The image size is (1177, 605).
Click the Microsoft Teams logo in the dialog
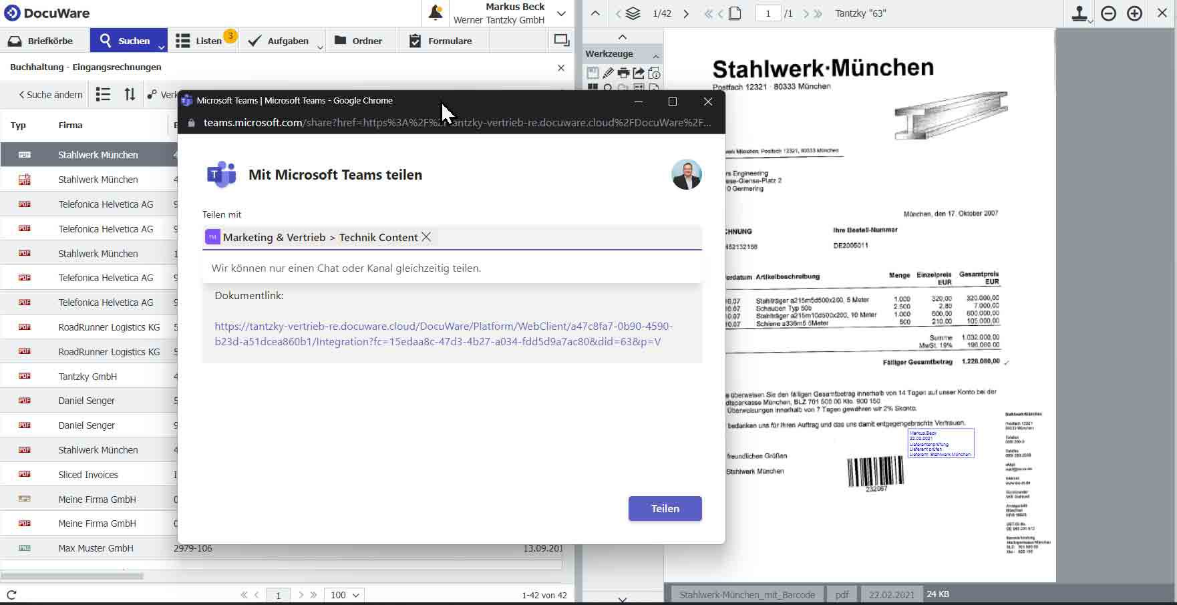(222, 174)
